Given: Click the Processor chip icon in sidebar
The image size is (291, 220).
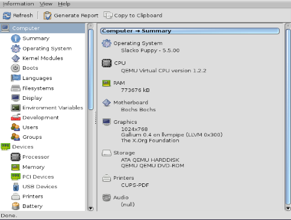Looking at the screenshot, I should click(16, 157).
